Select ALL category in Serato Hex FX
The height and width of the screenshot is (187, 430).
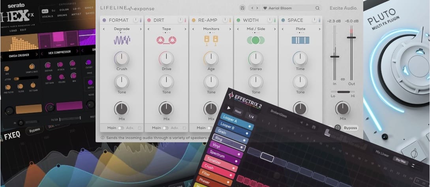click(x=45, y=11)
